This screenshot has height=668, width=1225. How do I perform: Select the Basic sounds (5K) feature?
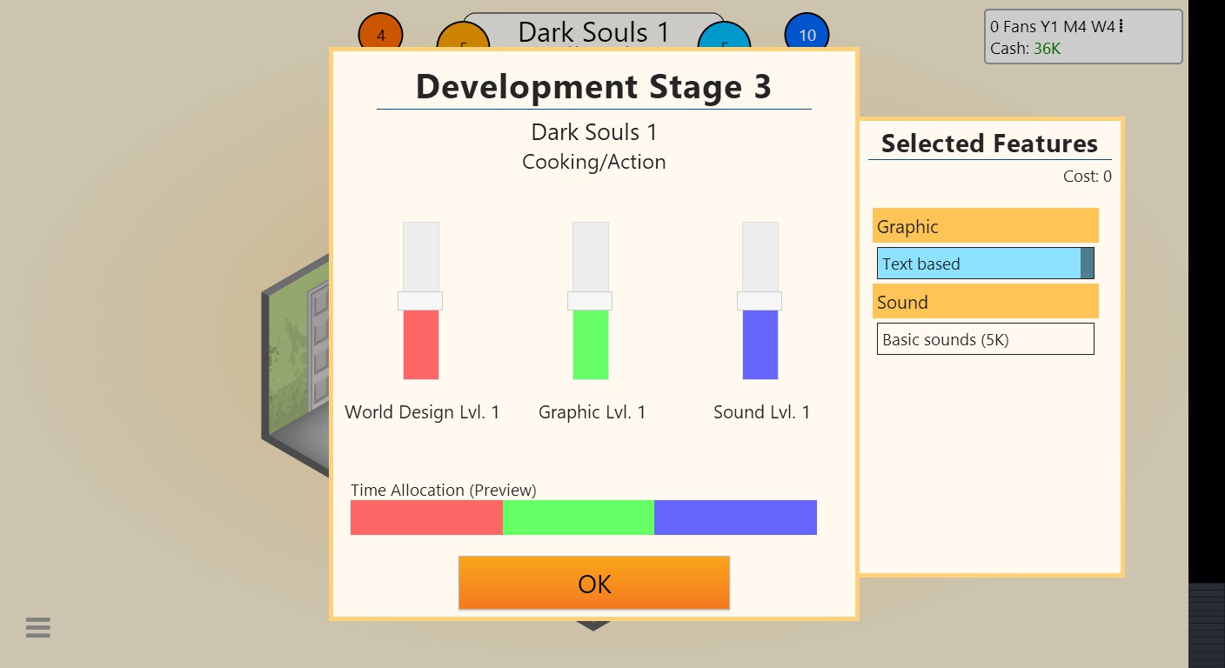(x=986, y=339)
